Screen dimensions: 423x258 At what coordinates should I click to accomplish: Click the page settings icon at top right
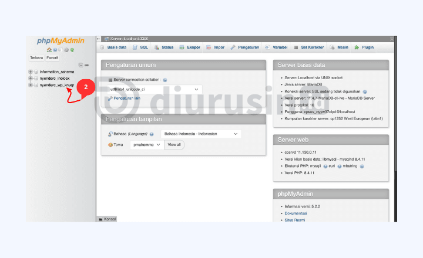(x=392, y=39)
